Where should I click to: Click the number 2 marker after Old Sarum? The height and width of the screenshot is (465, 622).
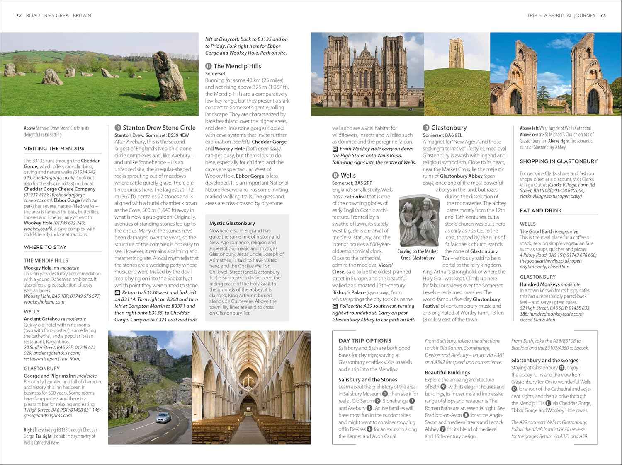click(378, 401)
